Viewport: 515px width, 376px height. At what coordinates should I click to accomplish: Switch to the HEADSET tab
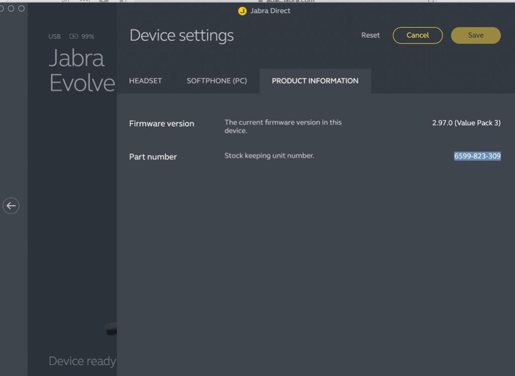[145, 81]
